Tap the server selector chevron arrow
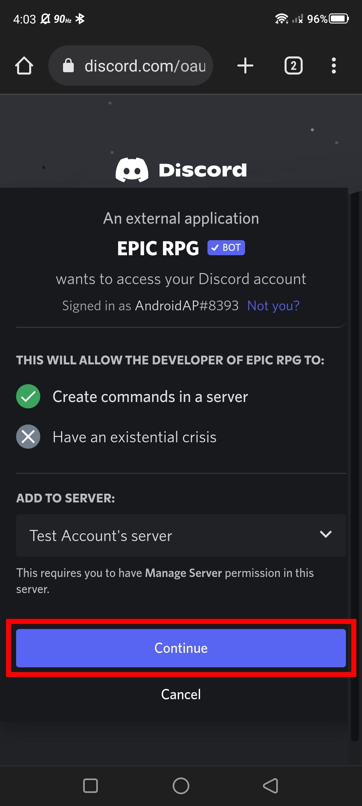 tap(325, 534)
